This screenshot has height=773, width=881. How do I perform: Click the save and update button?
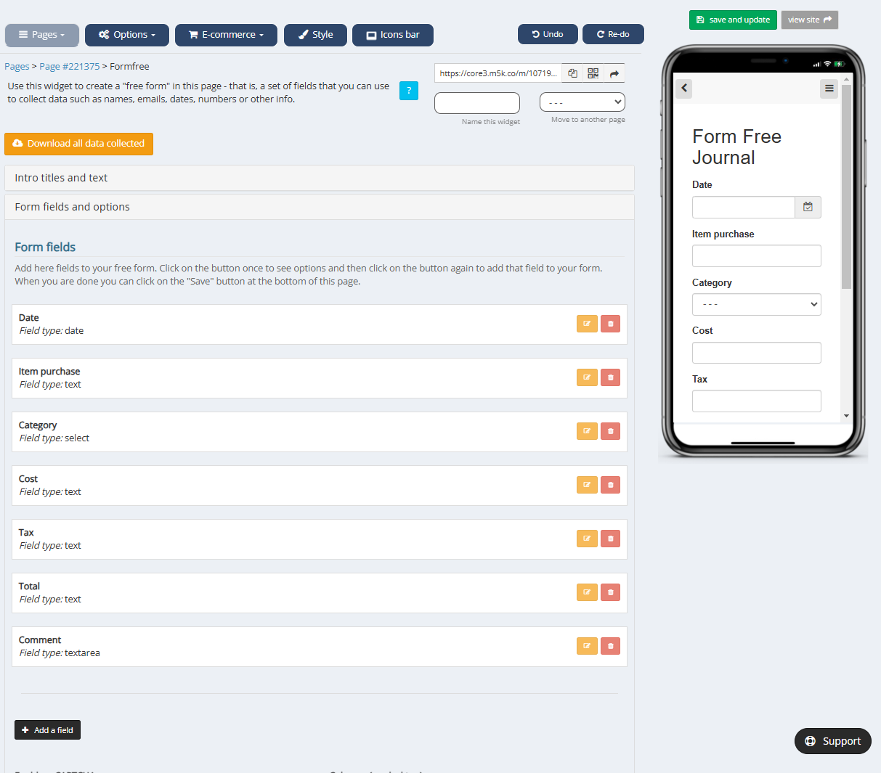pyautogui.click(x=732, y=20)
